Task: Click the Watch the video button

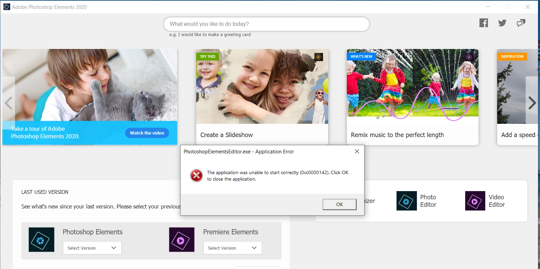Action: [x=147, y=133]
